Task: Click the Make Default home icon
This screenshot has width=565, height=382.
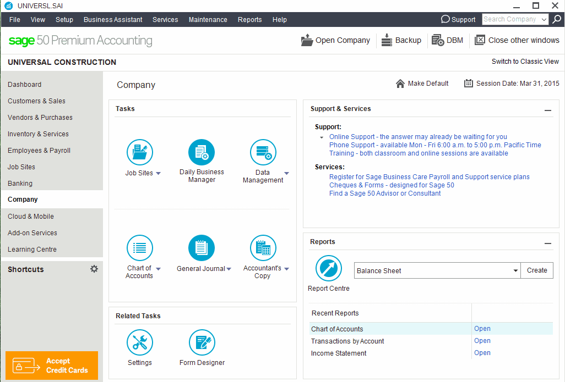Action: point(400,84)
